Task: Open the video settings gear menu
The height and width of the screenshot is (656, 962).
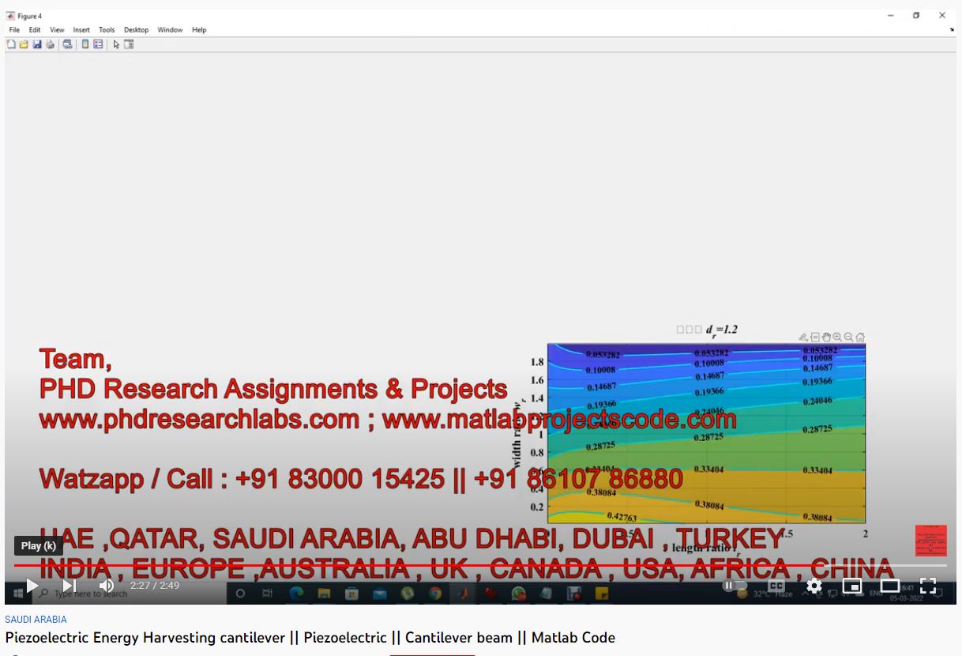Action: tap(814, 586)
